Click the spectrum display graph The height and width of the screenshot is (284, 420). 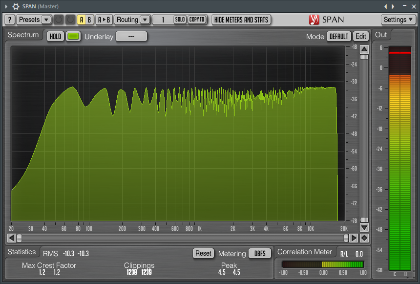(178, 133)
